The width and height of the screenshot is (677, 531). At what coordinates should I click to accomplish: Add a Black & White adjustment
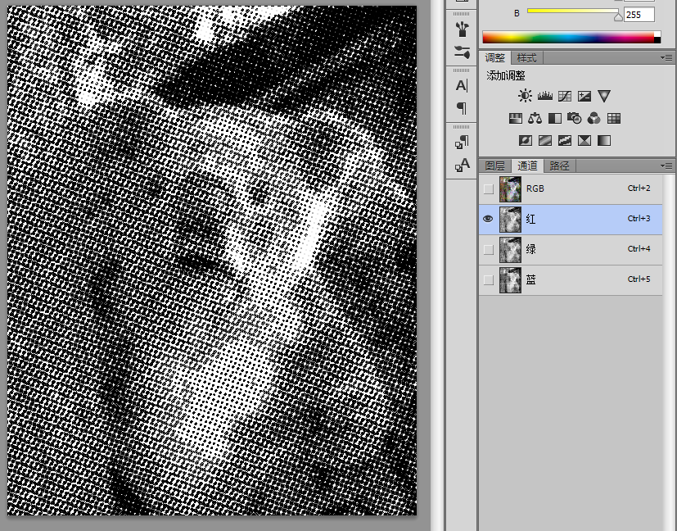(x=555, y=118)
